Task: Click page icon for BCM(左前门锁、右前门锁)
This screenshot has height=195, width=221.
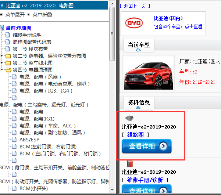Action: point(14,147)
